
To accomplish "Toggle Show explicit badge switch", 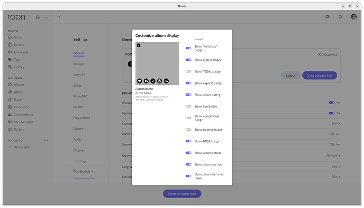I will coord(188,83).
